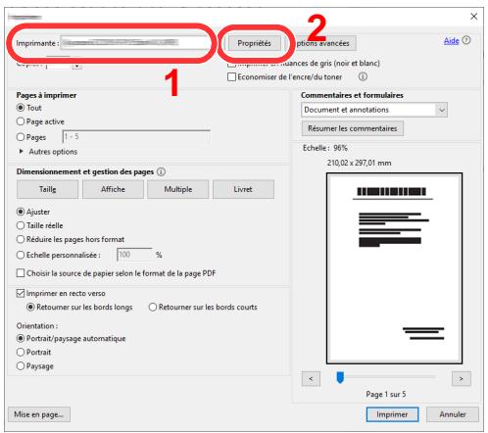
Task: Open the Aide help circle icon
Action: click(466, 40)
